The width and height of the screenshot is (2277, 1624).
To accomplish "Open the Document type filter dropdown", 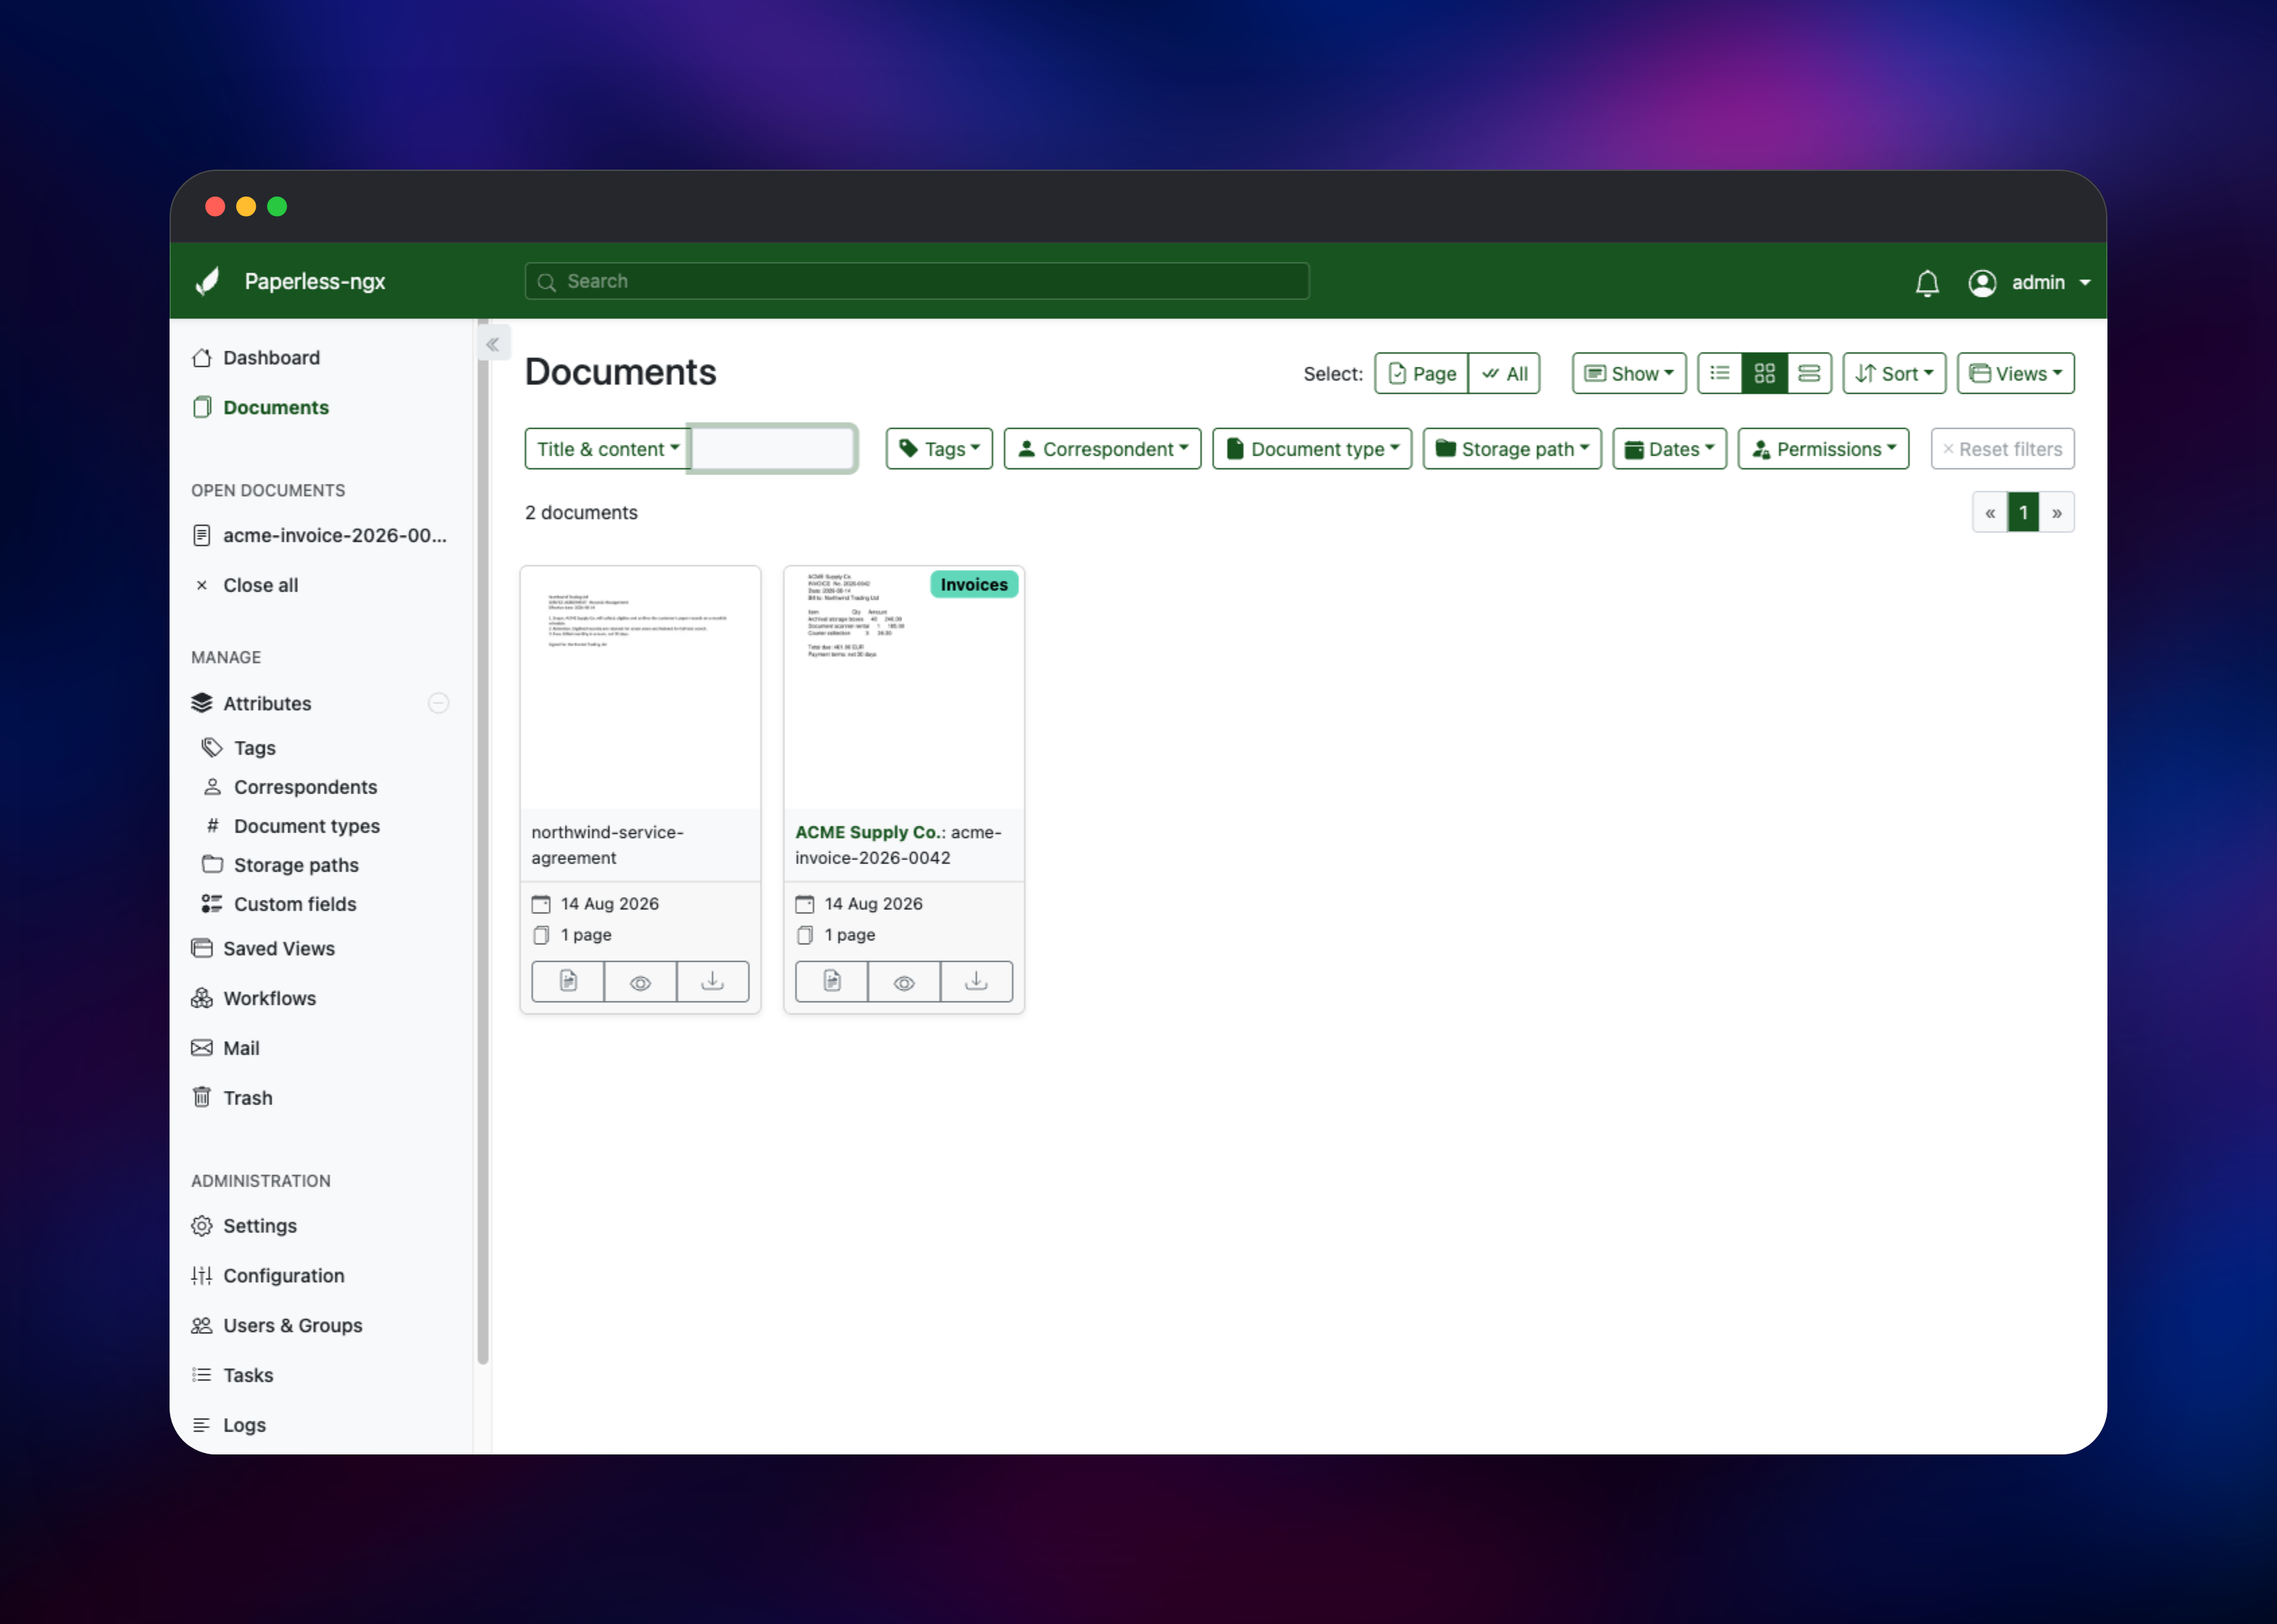I will click(1311, 449).
